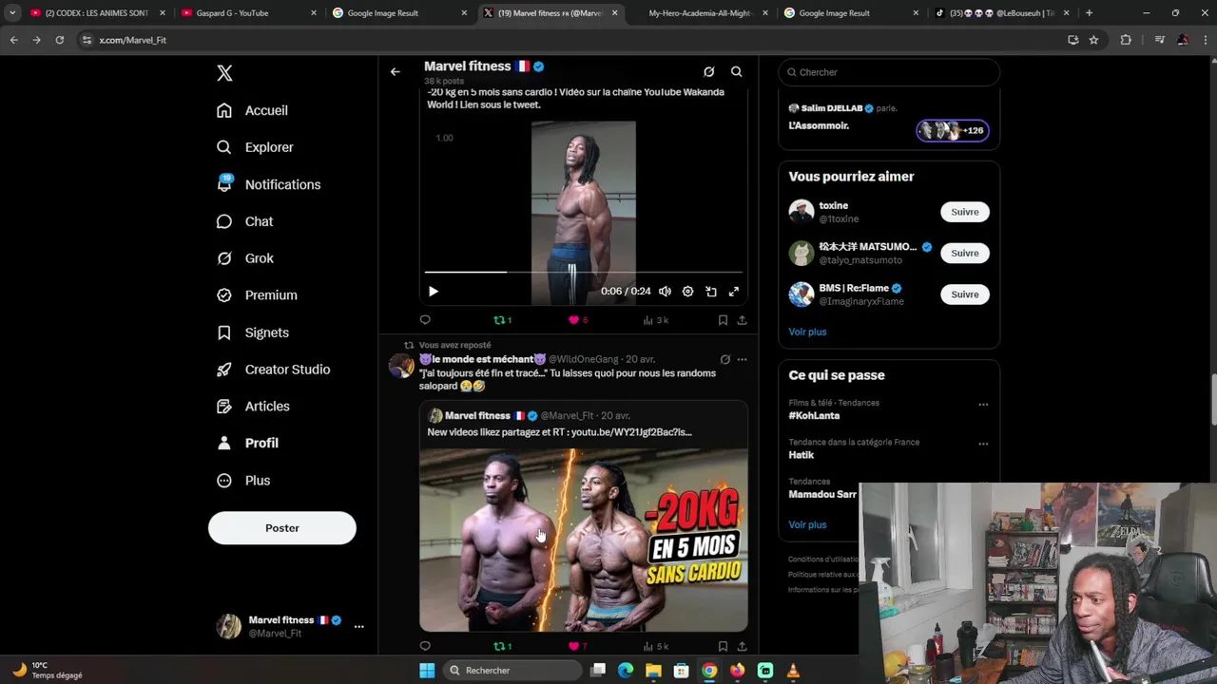Click the video progress bar
This screenshot has width=1217, height=684.
pyautogui.click(x=584, y=273)
